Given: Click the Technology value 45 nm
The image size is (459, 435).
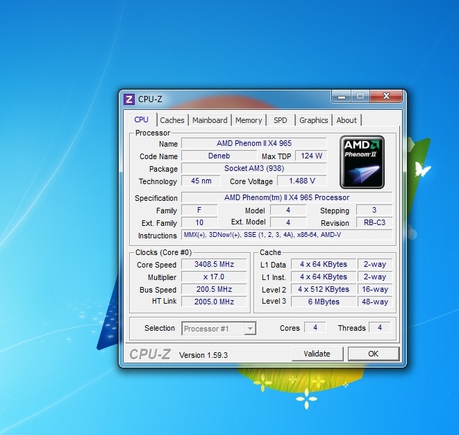Looking at the screenshot, I should point(201,181).
